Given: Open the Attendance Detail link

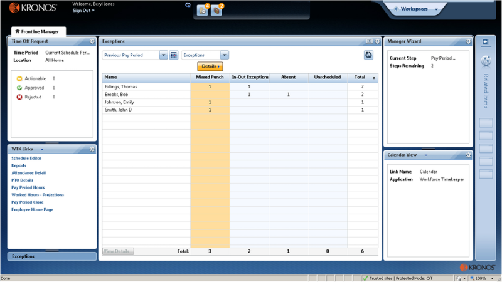Looking at the screenshot, I should coord(28,173).
